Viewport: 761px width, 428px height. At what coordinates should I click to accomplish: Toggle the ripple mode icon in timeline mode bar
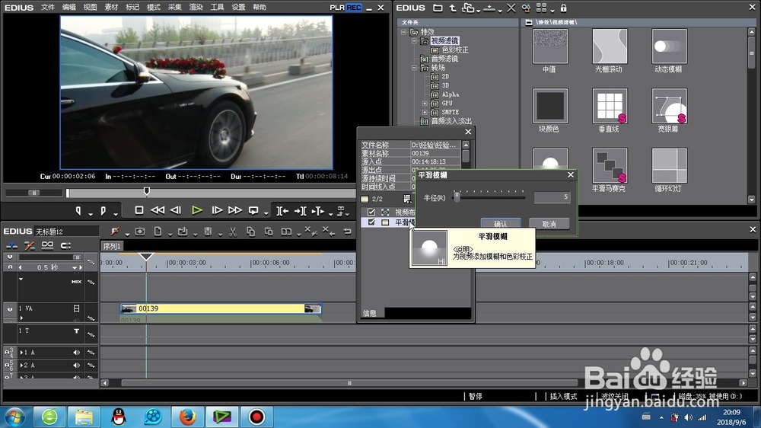pos(29,246)
